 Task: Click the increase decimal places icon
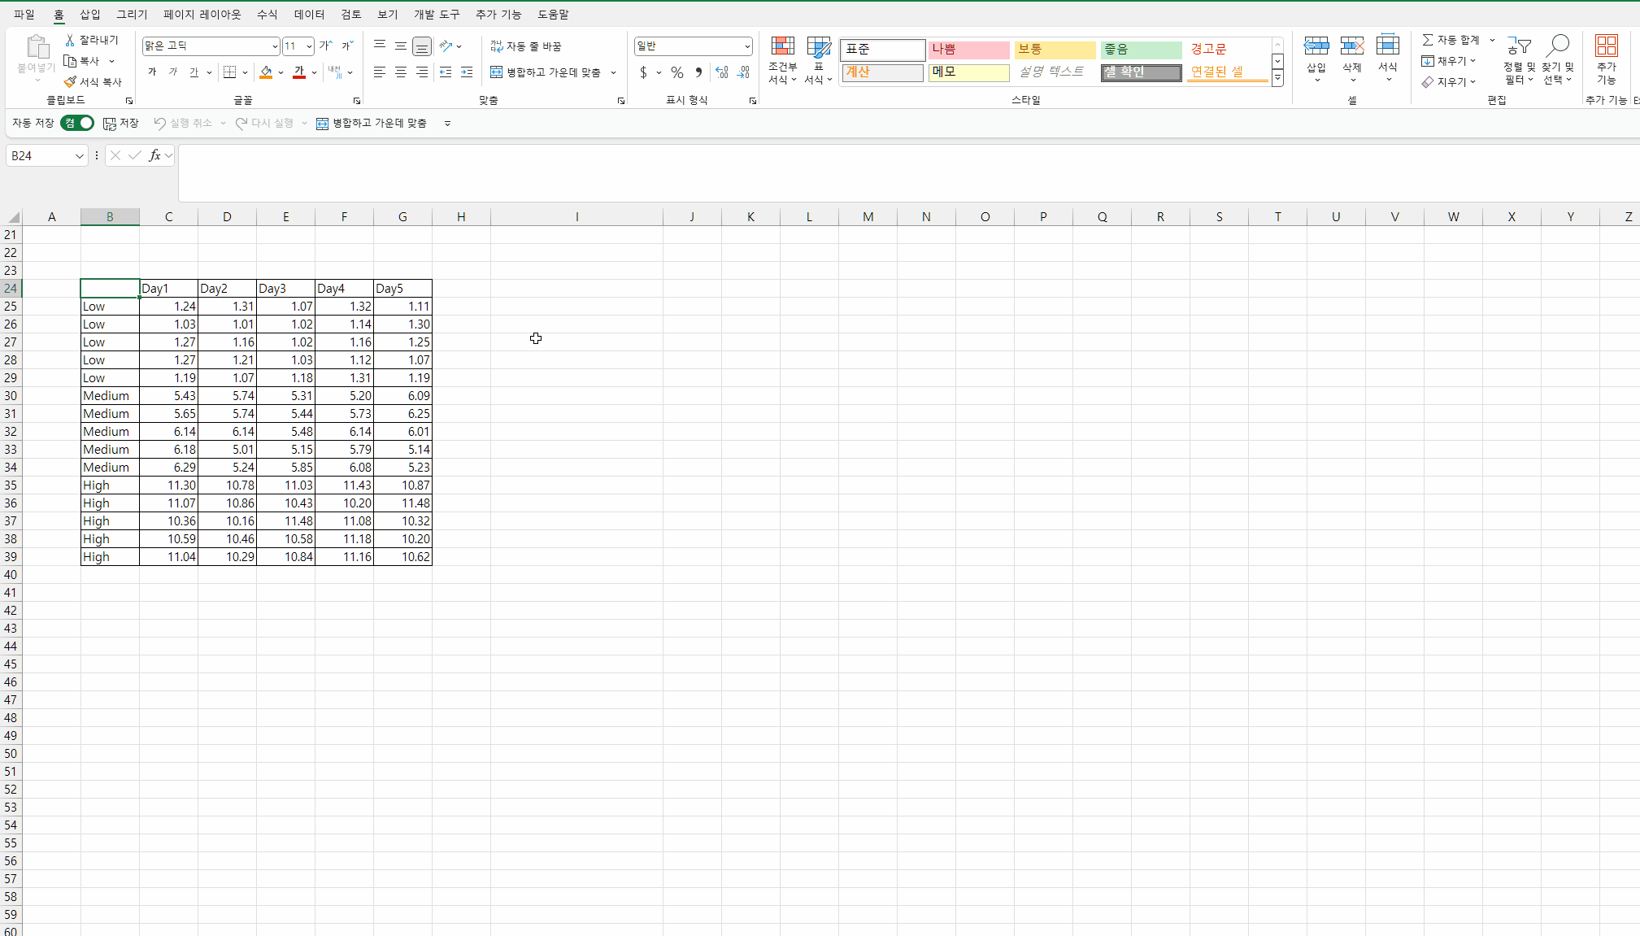(721, 72)
